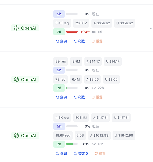Click the refresh icon beside 查询 in first row

click(x=57, y=41)
